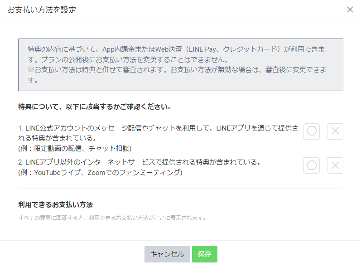The image size is (361, 267).
Task: Click heading 特典について、以下に該当するかご確認ください。
Action: 95,107
